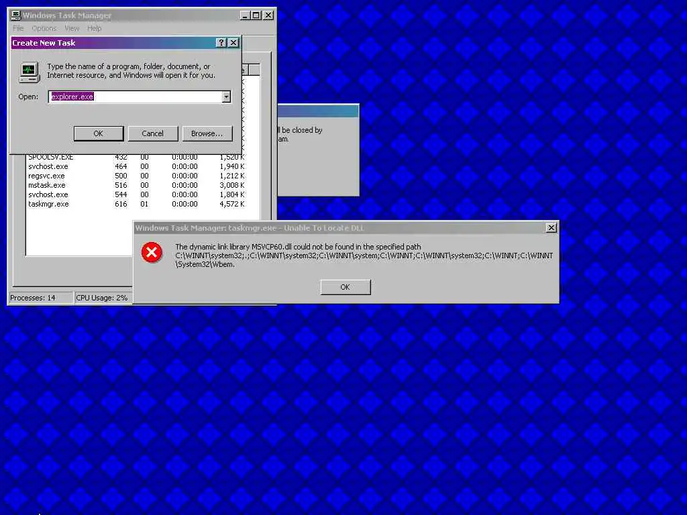
Task: Select the mstask.exe process row
Action: coord(137,185)
